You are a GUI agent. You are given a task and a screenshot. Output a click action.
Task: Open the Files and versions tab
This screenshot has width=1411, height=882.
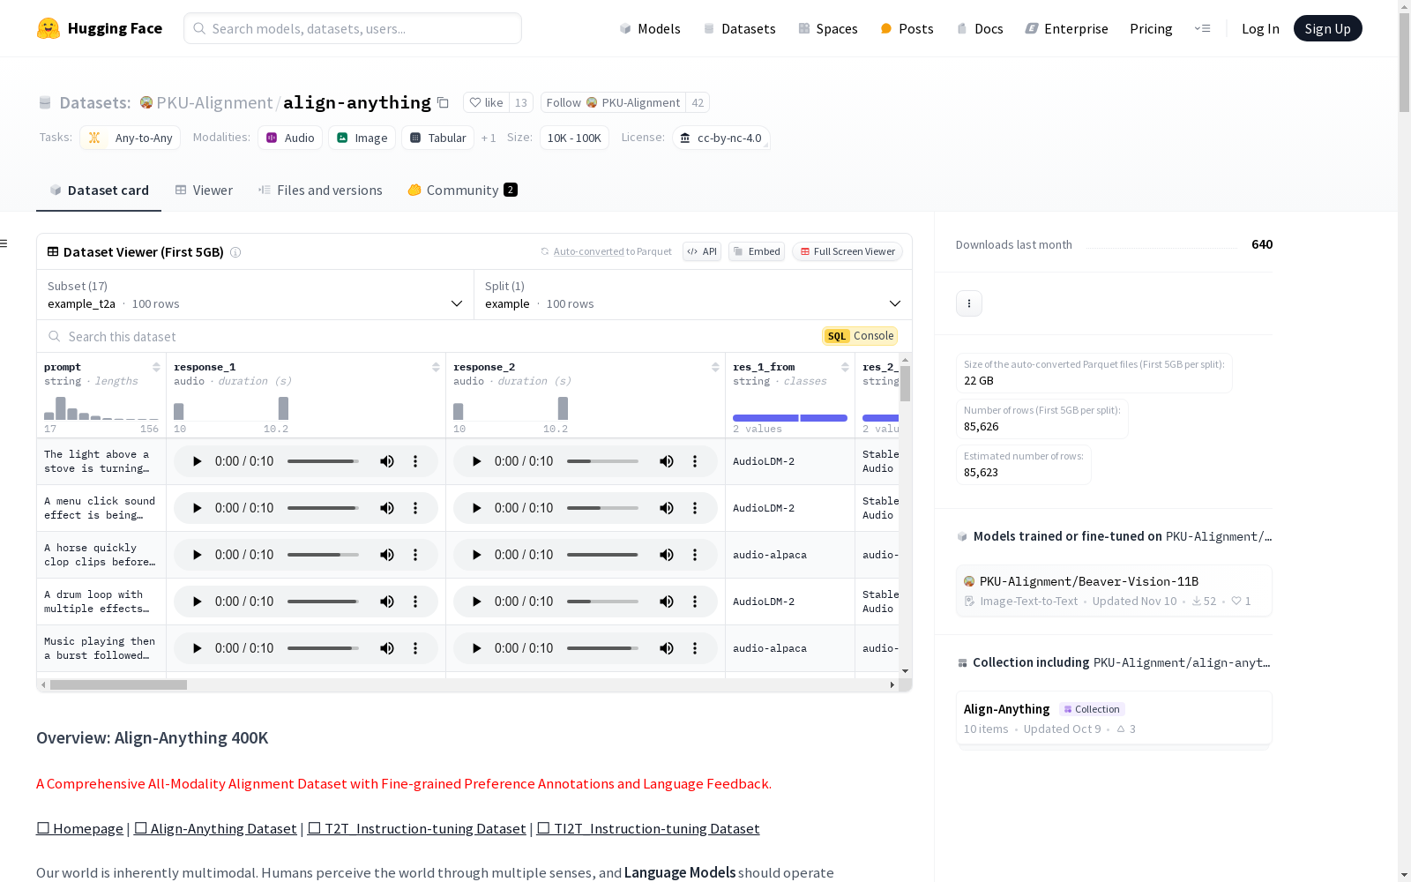[320, 191]
